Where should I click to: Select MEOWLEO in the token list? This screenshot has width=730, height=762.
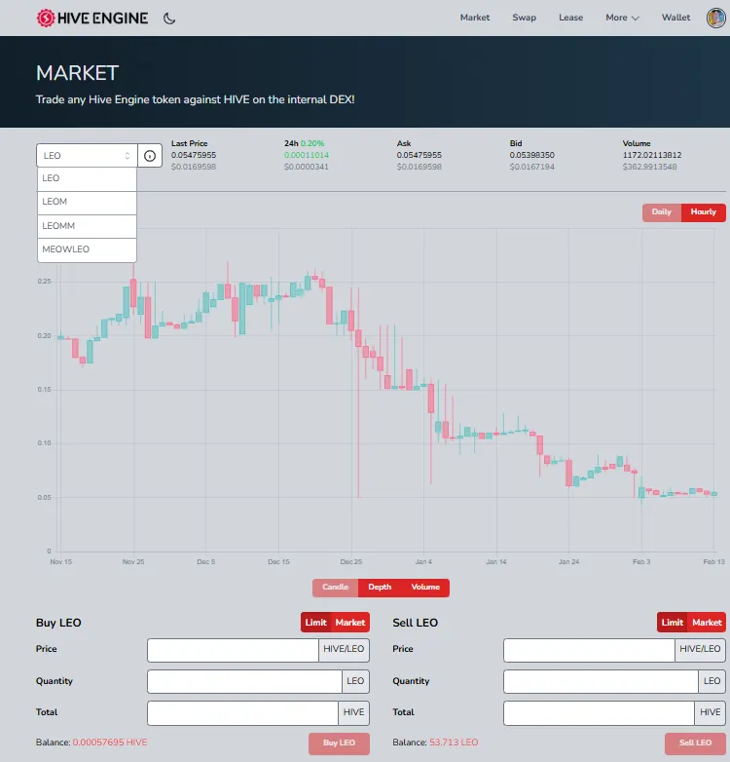pyautogui.click(x=87, y=249)
